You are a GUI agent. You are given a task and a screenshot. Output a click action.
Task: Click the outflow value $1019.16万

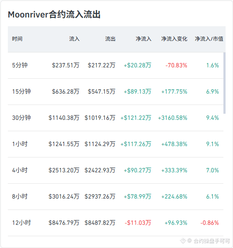click(100, 118)
